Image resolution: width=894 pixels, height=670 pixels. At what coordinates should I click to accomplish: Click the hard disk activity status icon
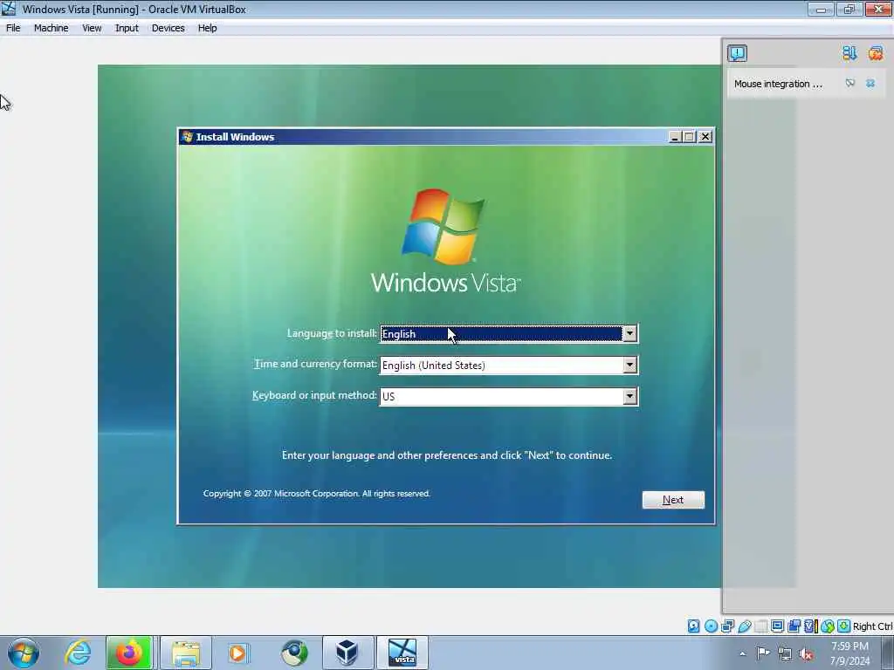(693, 626)
